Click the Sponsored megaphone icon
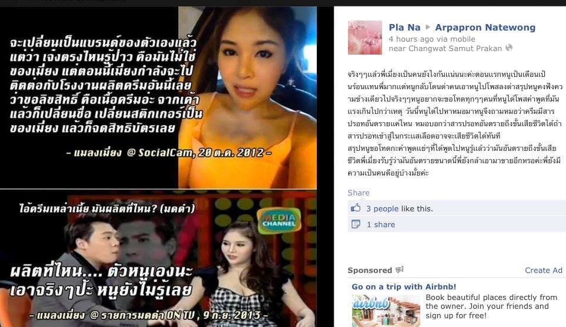The height and width of the screenshot is (327, 566). 399,269
